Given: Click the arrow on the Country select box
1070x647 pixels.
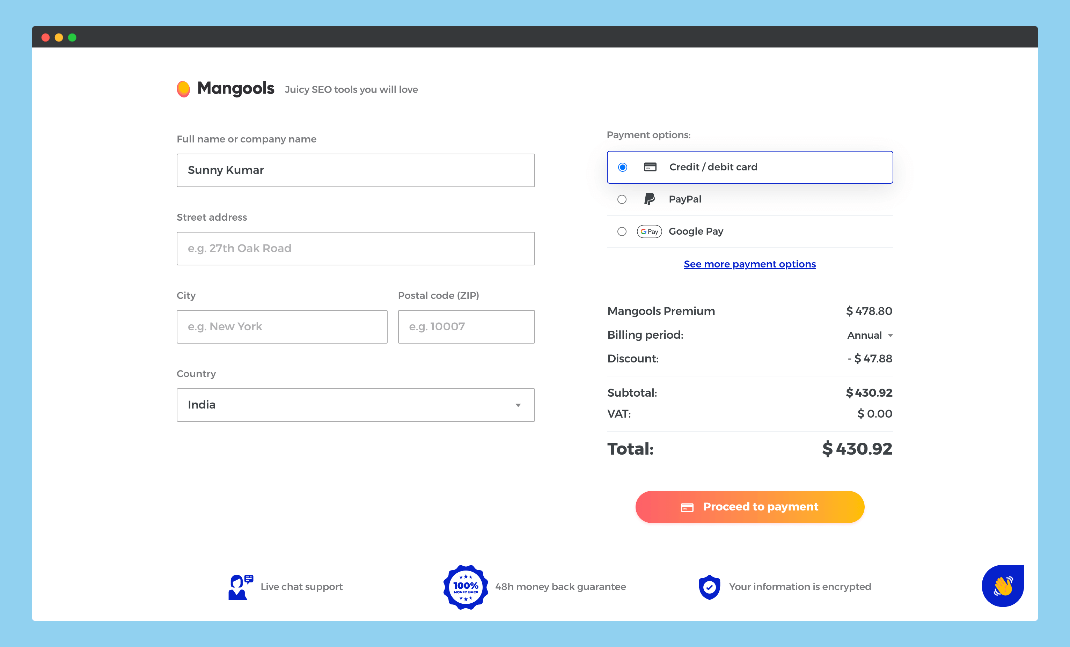Looking at the screenshot, I should pos(518,405).
